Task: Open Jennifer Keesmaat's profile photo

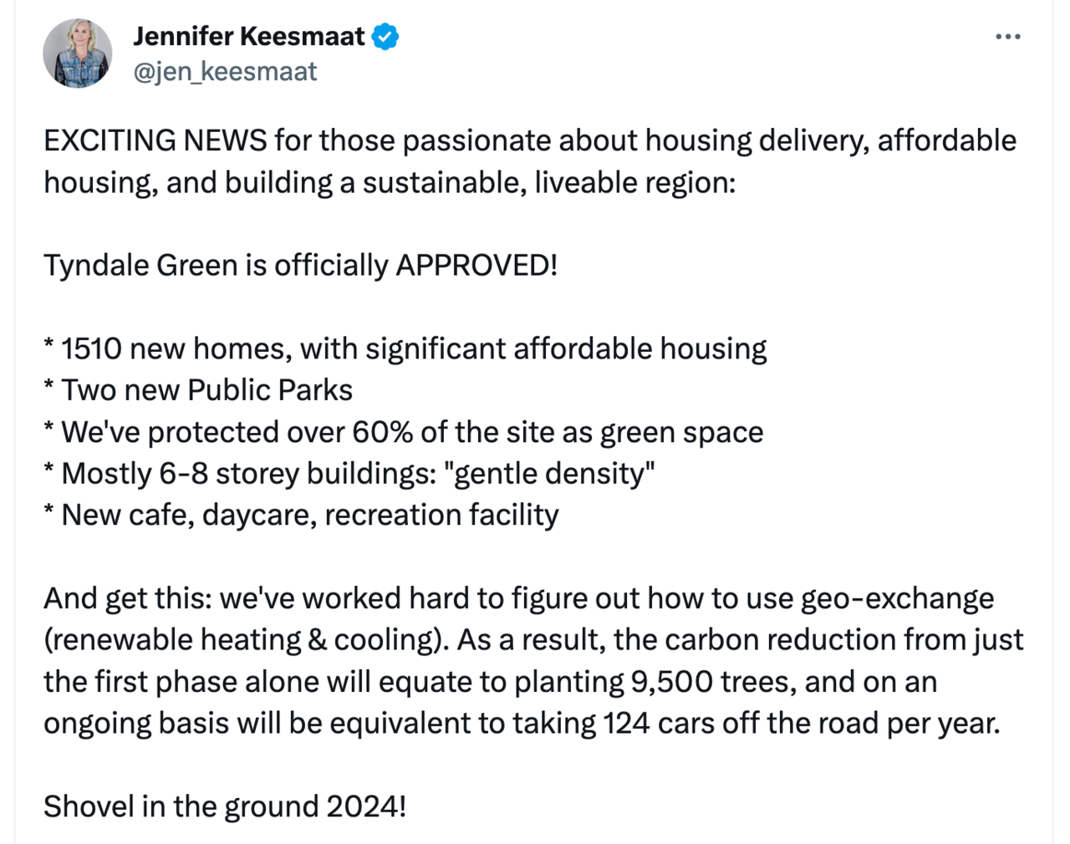Action: [x=78, y=53]
